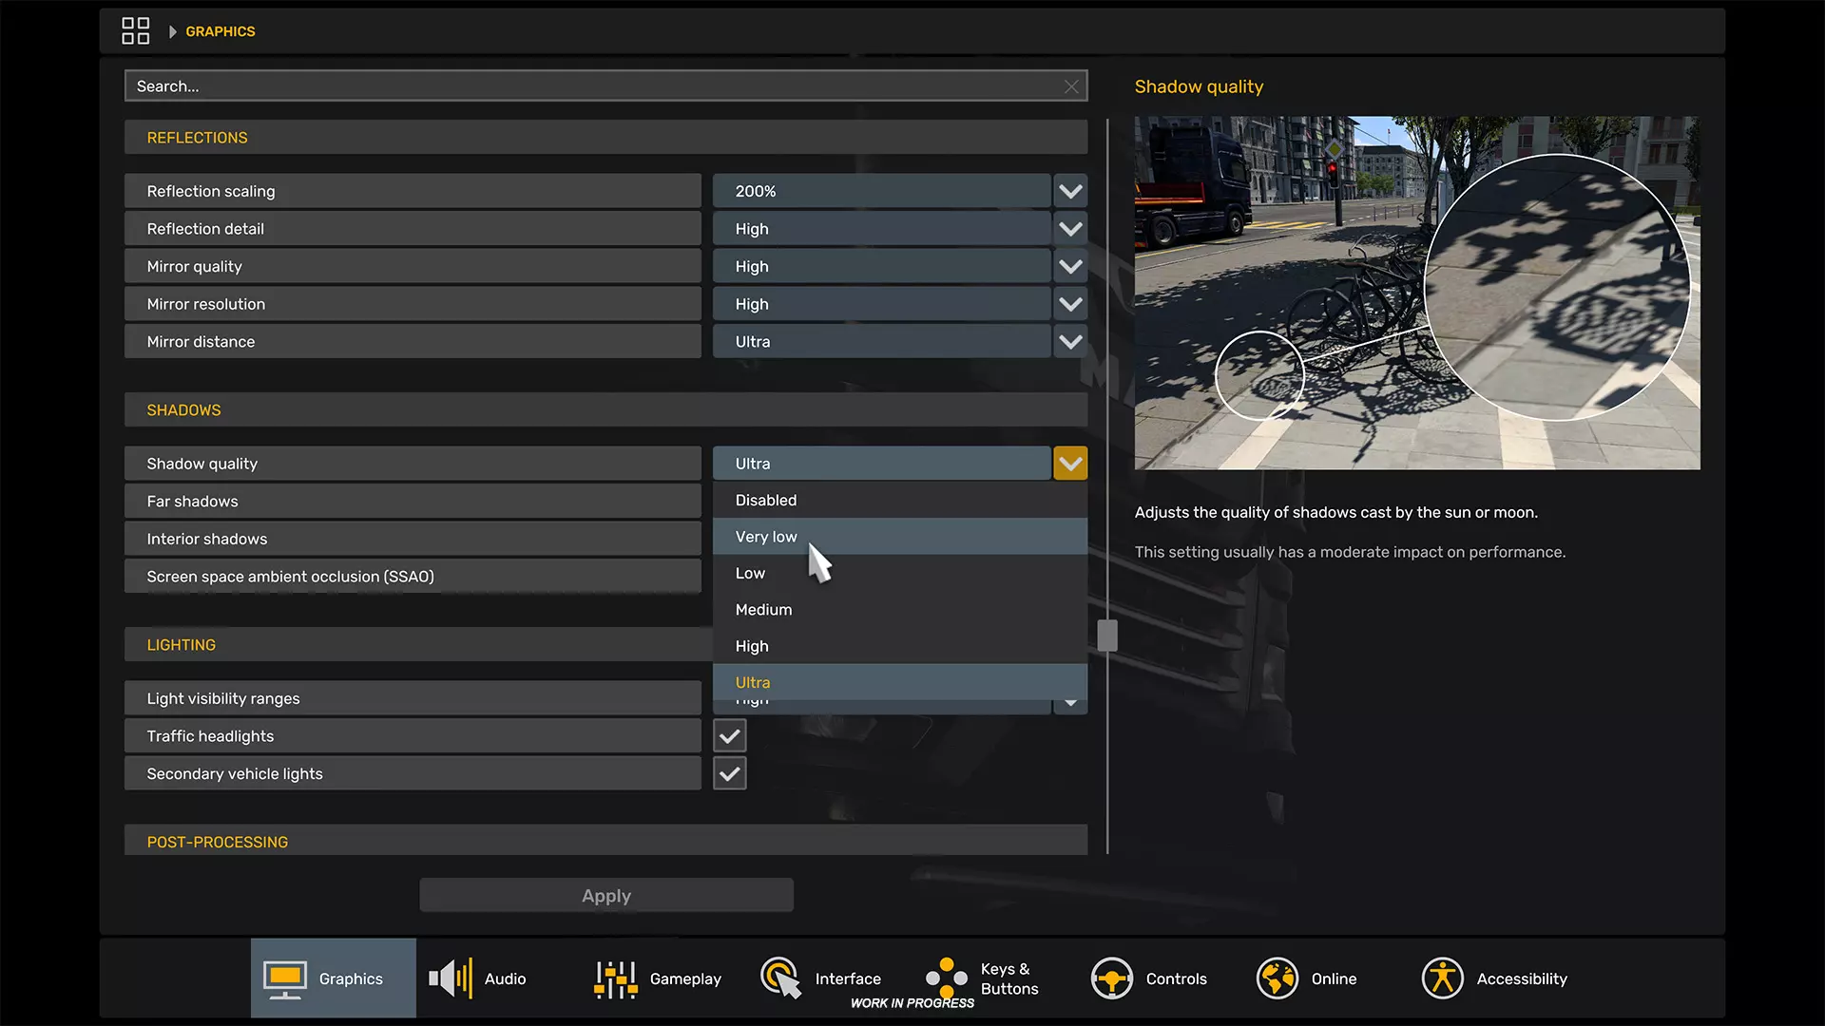1825x1026 pixels.
Task: Open Interface settings cursor icon
Action: (780, 978)
